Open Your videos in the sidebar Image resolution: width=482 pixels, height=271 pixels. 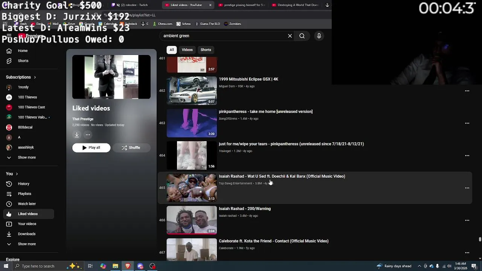(29, 224)
